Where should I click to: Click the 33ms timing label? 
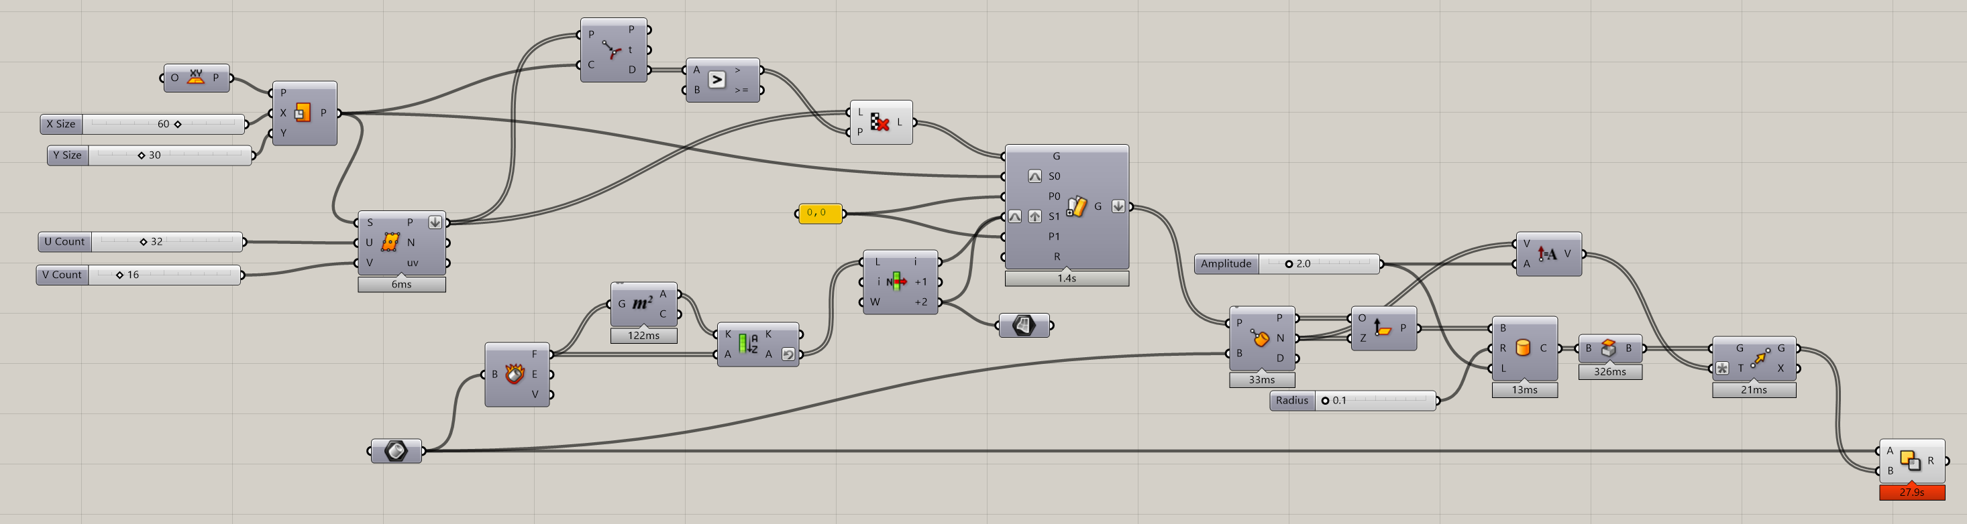tap(1262, 380)
